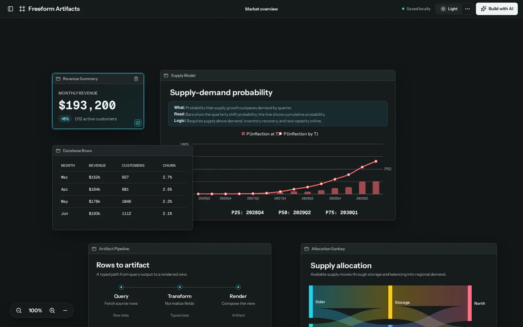This screenshot has height=327, width=523.
Task: Click the MONTH column header
Action: click(68, 165)
